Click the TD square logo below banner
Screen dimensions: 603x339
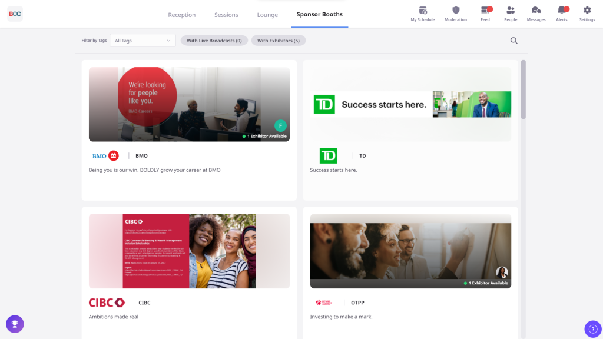pos(328,155)
